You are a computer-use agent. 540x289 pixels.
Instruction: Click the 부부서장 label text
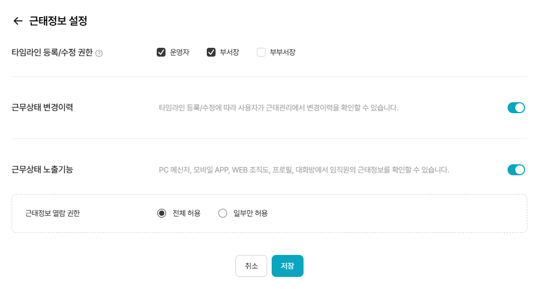283,53
